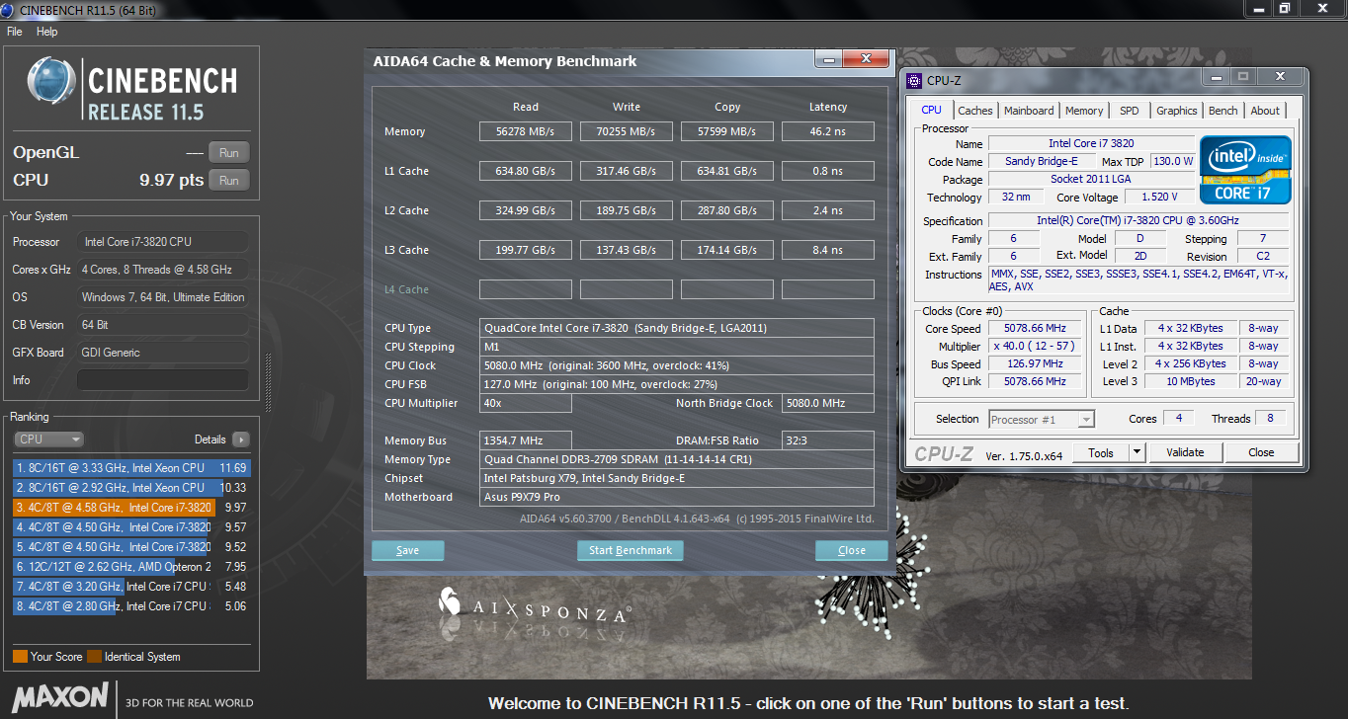
Task: Open the CPU ranking type dropdown
Action: click(x=48, y=439)
